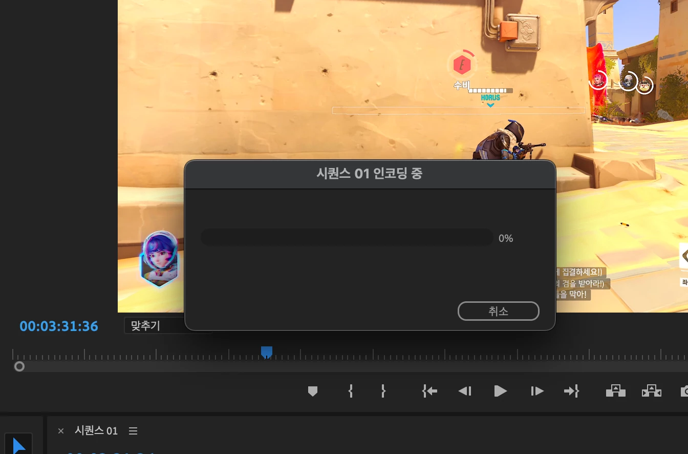Open the 시퀀스 01 panel menu

(133, 431)
